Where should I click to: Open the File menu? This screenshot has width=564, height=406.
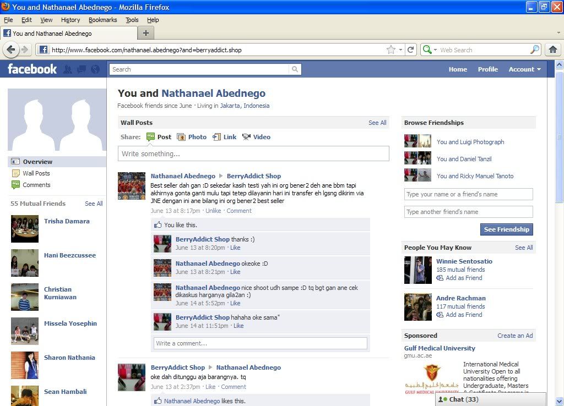[x=8, y=20]
